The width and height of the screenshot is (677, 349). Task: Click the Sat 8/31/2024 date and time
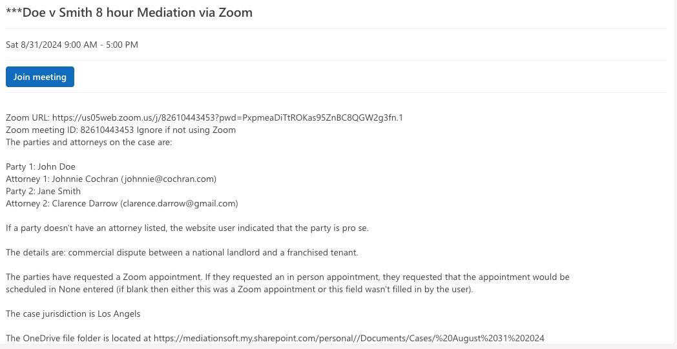point(72,45)
